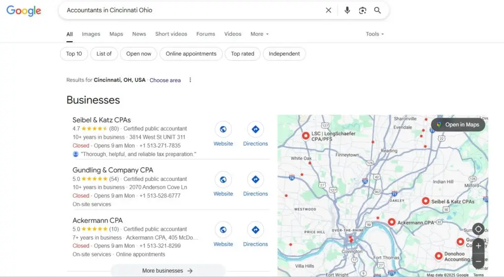Click the Ackermann phone number +1 513-321-8299
The width and height of the screenshot is (504, 277).
[x=160, y=246]
